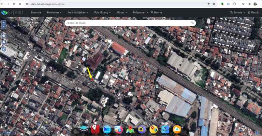Expand the Pola Ruang dropdown
The image size is (262, 136).
click(102, 12)
